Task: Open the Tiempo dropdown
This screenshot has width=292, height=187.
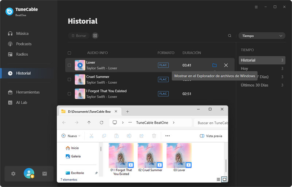Action: pyautogui.click(x=262, y=36)
